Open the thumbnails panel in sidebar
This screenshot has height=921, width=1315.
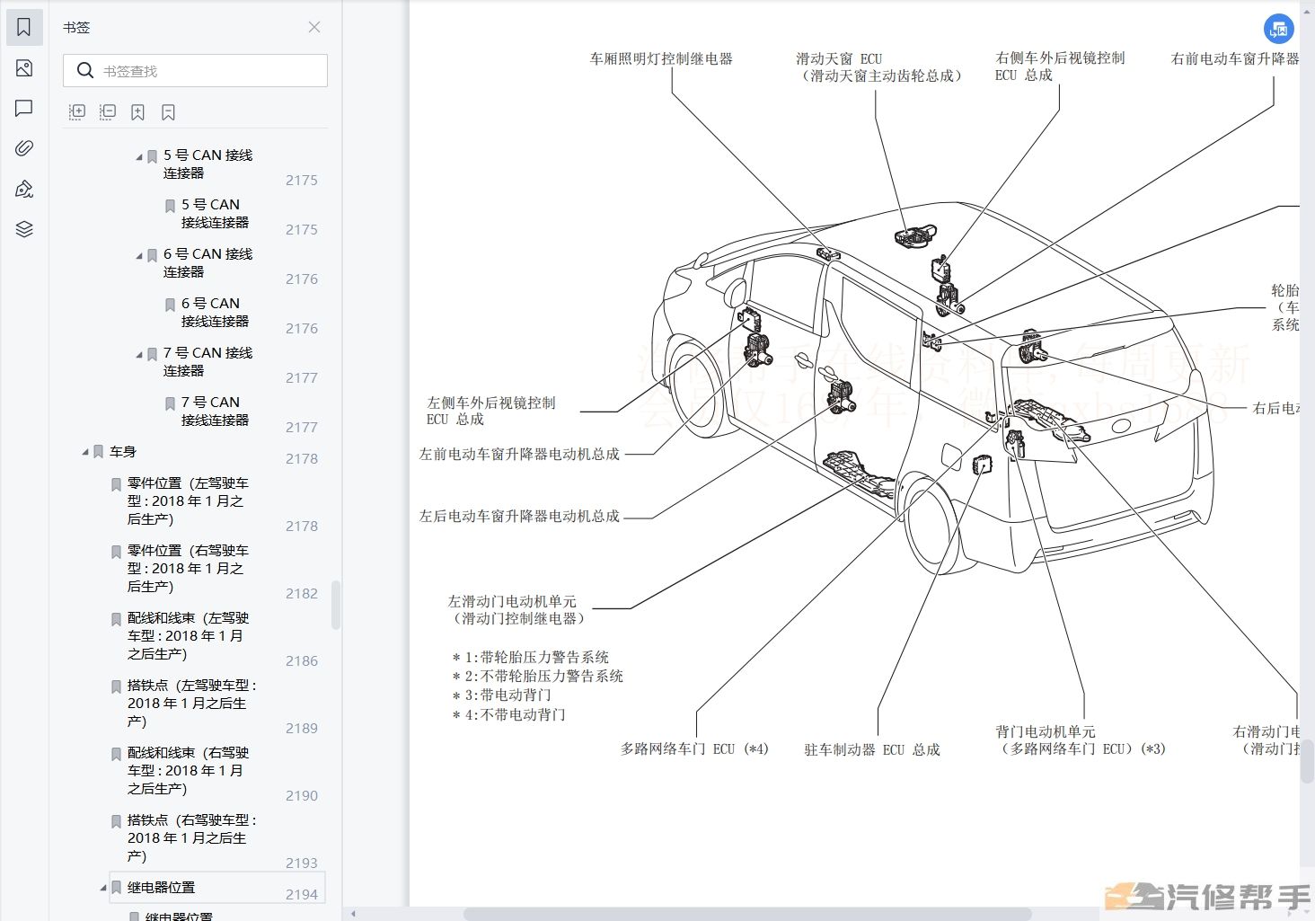[x=24, y=68]
